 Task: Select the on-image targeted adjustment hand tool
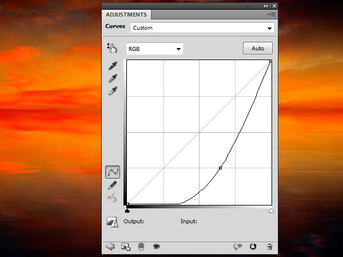coord(112,48)
